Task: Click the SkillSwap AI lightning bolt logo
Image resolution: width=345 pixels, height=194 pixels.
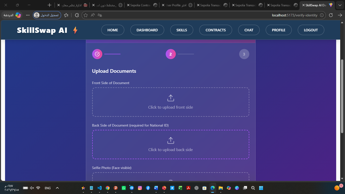Action: click(75, 30)
